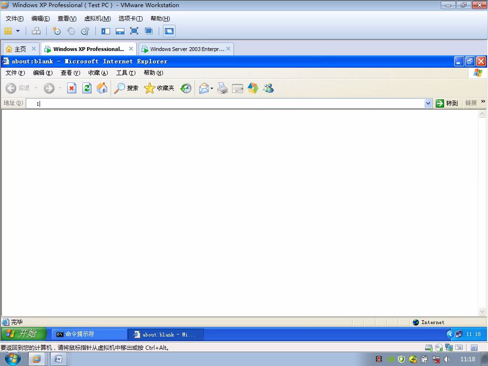This screenshot has width=488, height=366.
Task: Click the VMware hard disk status icon
Action: tap(429, 347)
